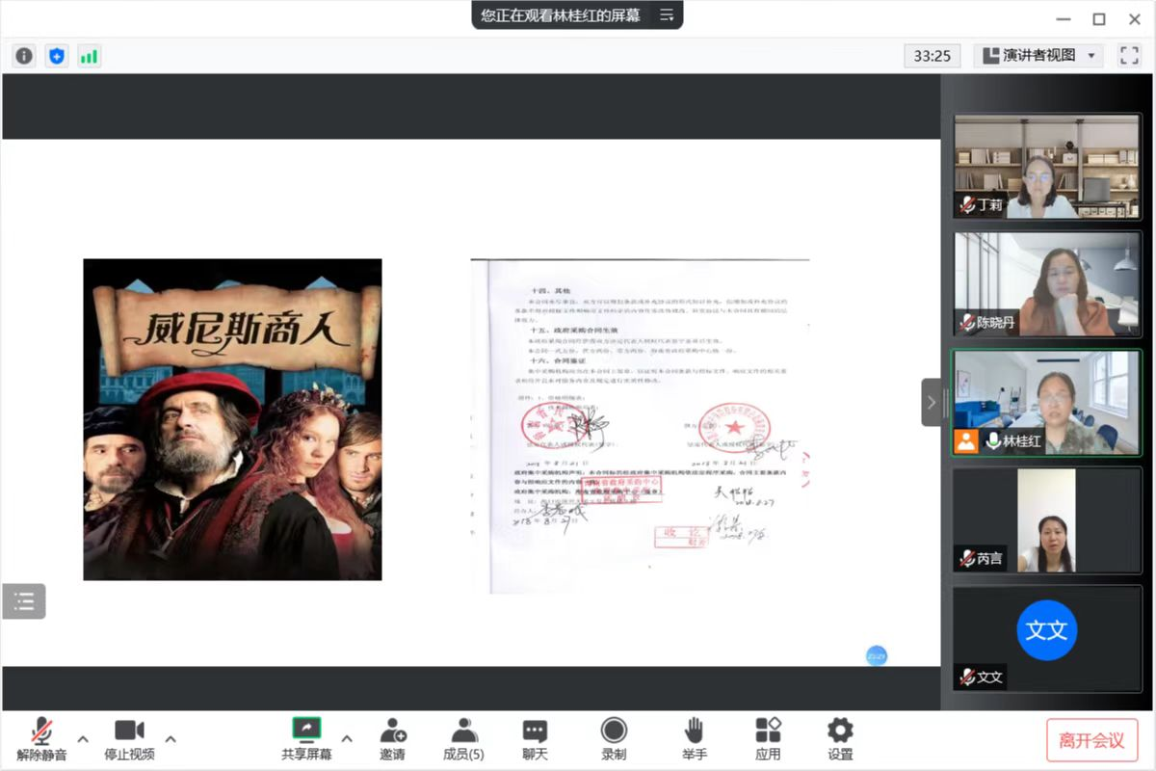Open 设置 settings gear
The width and height of the screenshot is (1156, 771).
(x=840, y=739)
